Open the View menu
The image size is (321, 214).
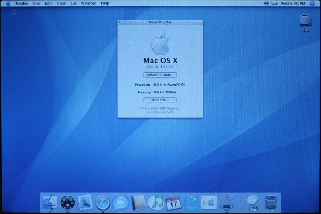tap(61, 4)
